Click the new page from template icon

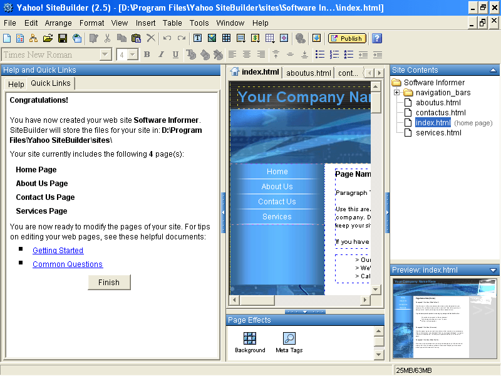[x=20, y=38]
